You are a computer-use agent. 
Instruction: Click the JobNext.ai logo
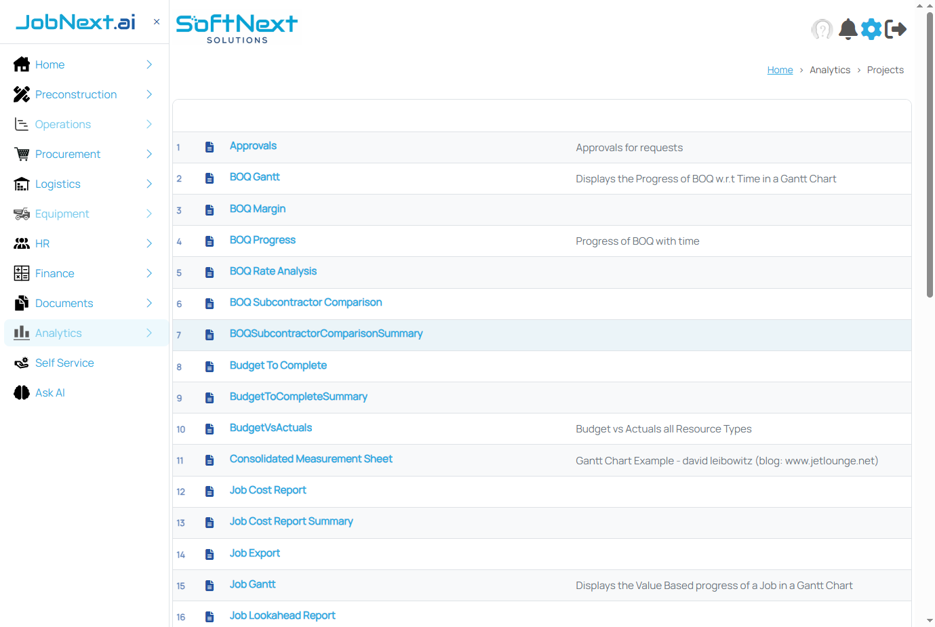(75, 21)
